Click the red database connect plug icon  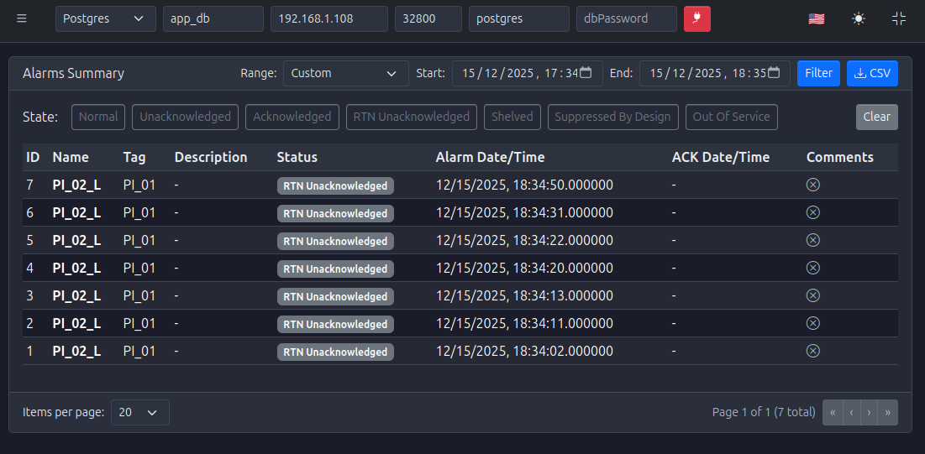(x=697, y=18)
